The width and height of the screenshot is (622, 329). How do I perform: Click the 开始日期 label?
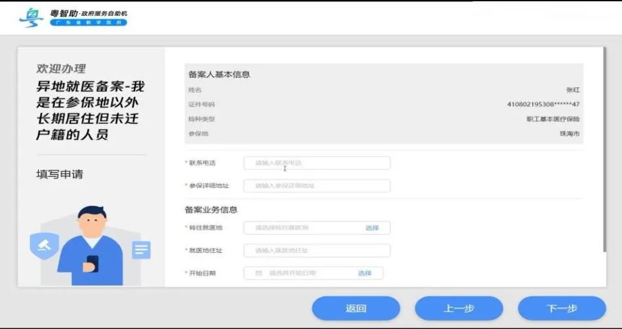202,273
